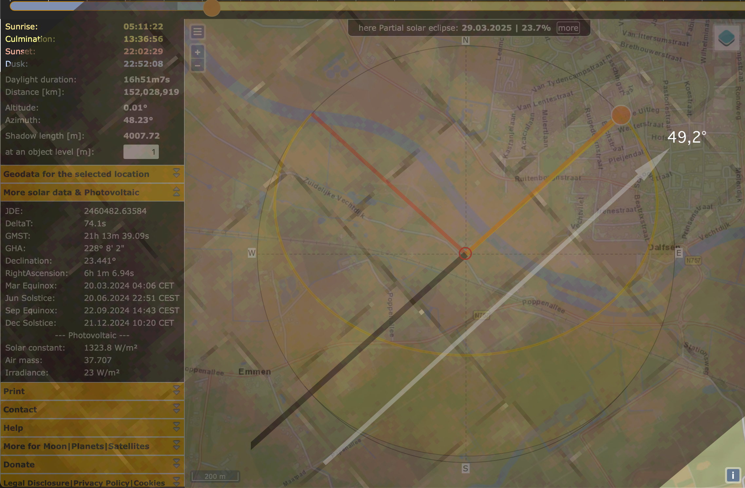This screenshot has width=745, height=488.
Task: Click the 200 m map scale bar
Action: (215, 476)
